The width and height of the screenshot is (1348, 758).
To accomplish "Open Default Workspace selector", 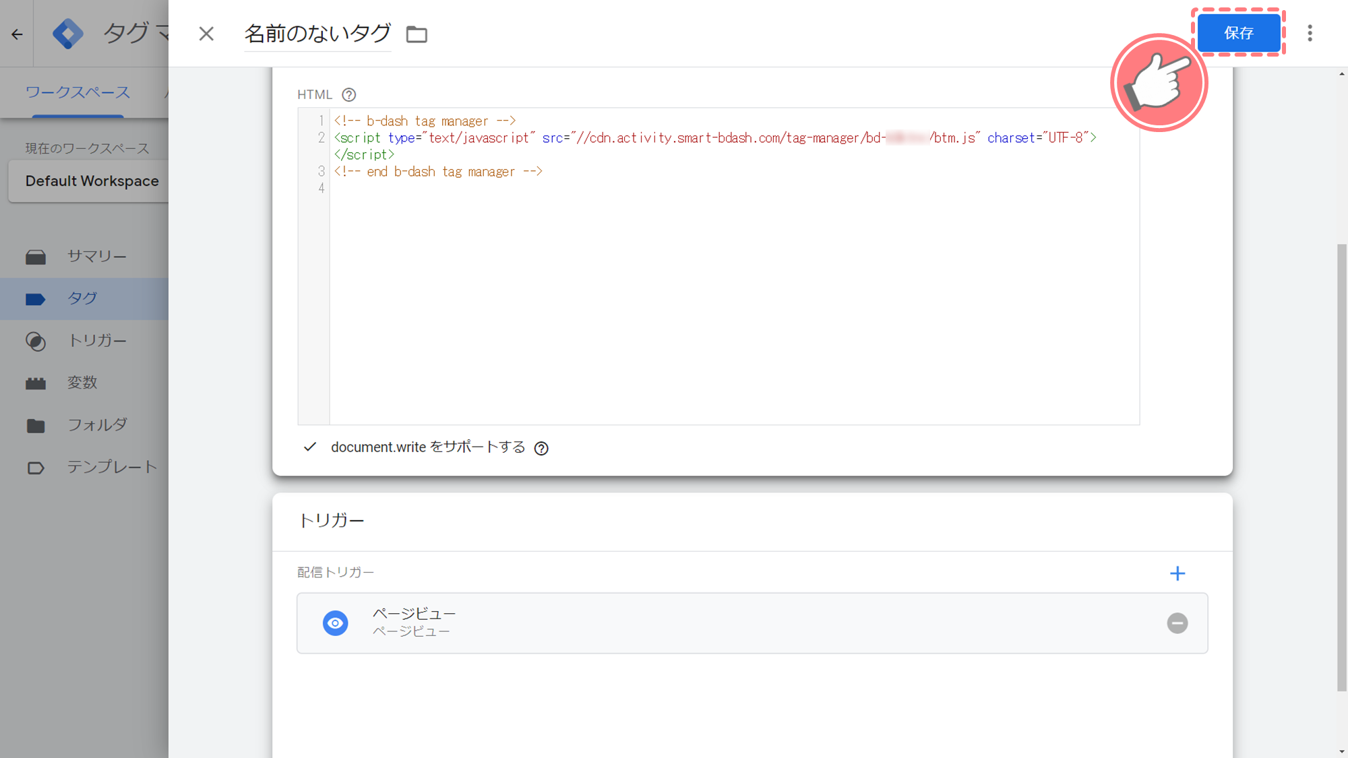I will point(88,181).
